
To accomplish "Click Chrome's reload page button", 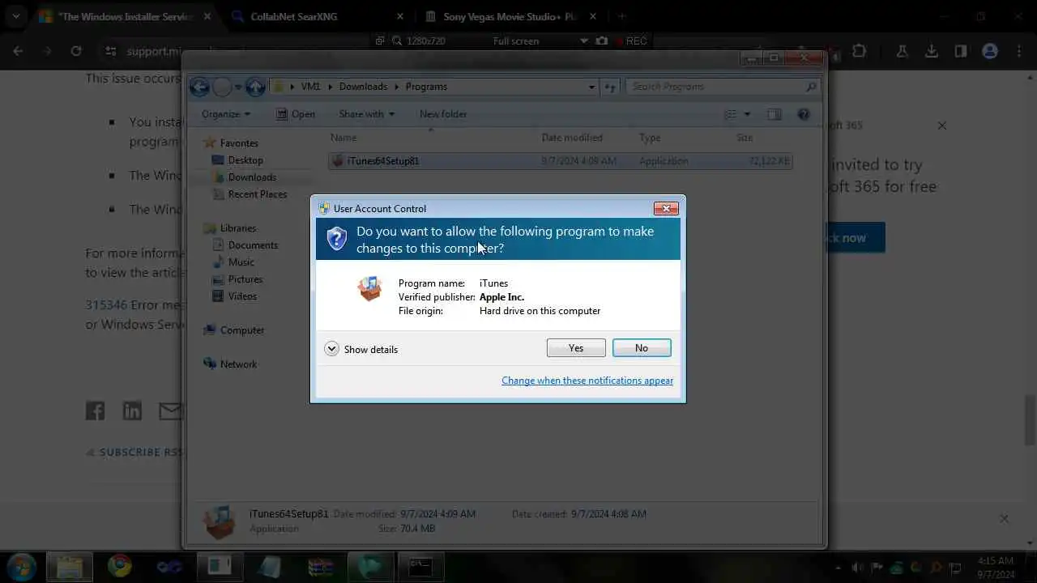I will [x=75, y=51].
